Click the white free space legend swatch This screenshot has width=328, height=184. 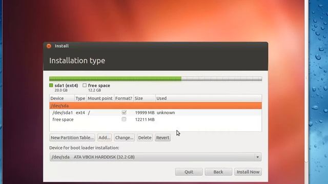[85, 85]
